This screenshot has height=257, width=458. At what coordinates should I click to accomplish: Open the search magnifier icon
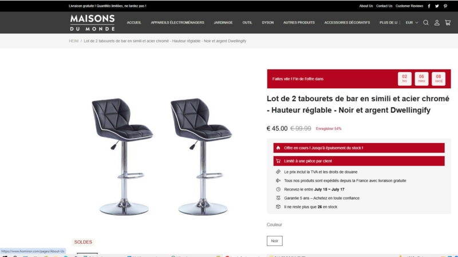click(x=426, y=22)
